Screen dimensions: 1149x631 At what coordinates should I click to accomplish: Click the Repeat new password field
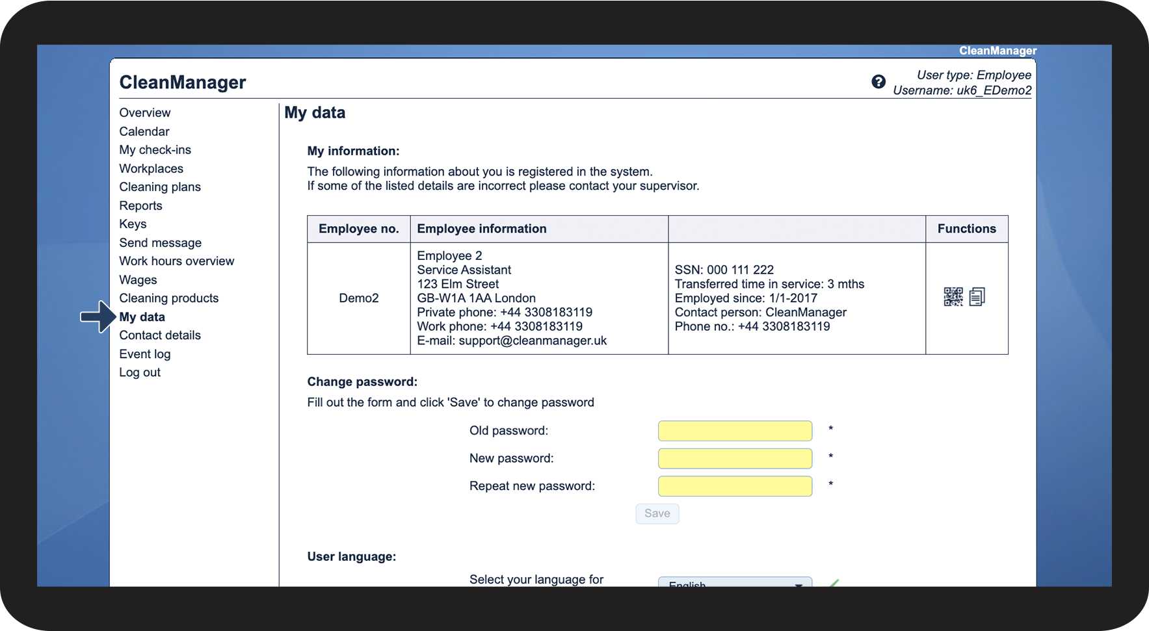coord(735,486)
